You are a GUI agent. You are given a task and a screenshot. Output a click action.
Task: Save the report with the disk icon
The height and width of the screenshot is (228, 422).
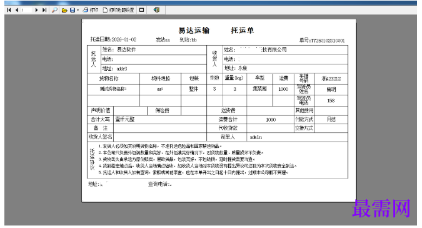73,10
